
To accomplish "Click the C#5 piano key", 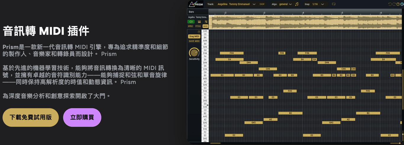I will coord(205,31).
